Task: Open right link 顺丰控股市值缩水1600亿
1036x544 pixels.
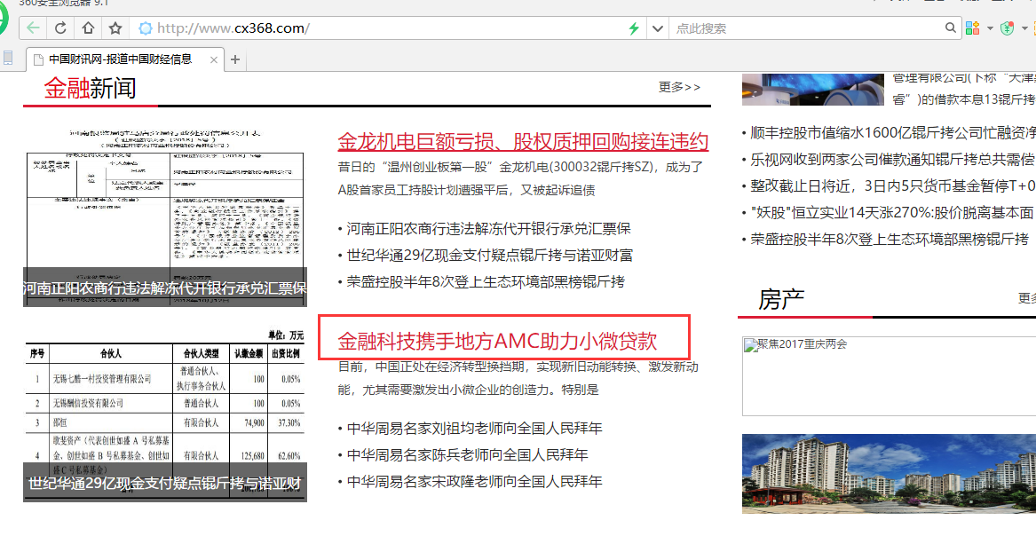Action: coord(893,133)
